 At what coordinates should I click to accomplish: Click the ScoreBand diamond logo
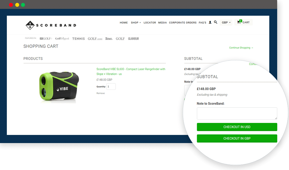[x=30, y=25]
